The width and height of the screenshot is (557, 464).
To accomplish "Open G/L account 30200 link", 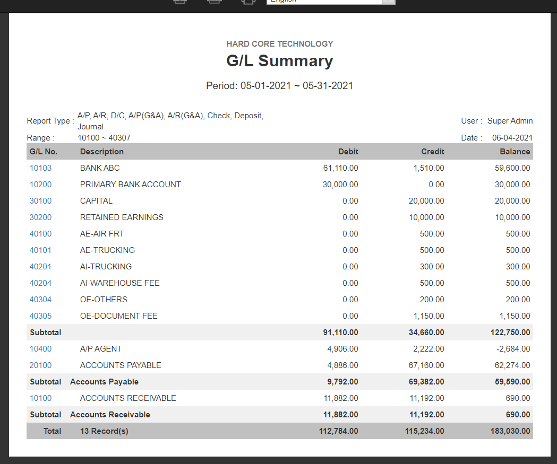I will [40, 217].
